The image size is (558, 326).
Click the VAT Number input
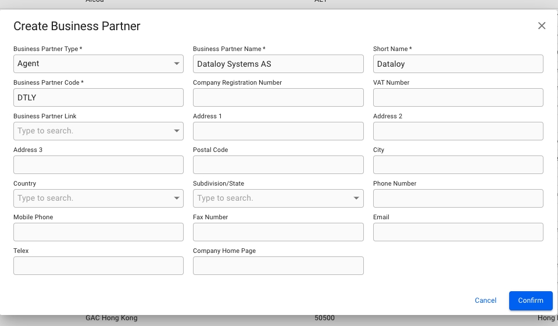pos(457,97)
